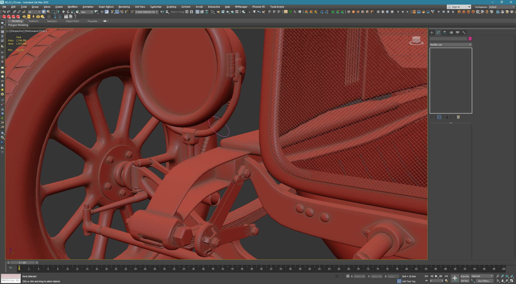Click the Key Filters... button
This screenshot has width=516, height=284.
[x=484, y=281]
